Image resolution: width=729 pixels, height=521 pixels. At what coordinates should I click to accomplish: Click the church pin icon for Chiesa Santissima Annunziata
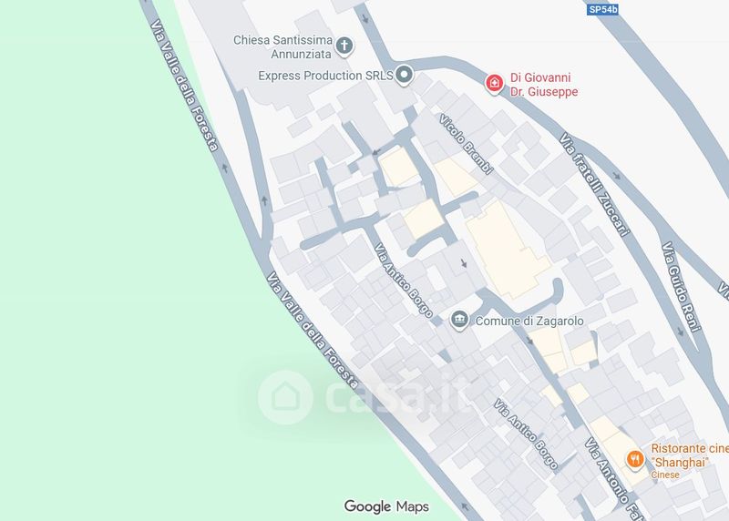344,46
